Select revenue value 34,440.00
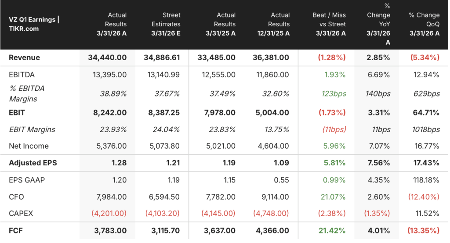Viewport: 450px width, 243px height. 107,57
